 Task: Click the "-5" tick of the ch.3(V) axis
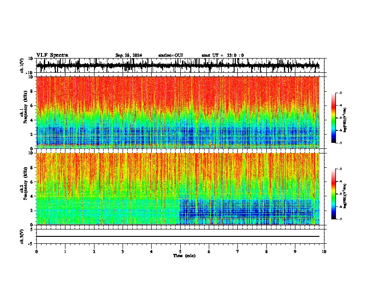click(31, 244)
